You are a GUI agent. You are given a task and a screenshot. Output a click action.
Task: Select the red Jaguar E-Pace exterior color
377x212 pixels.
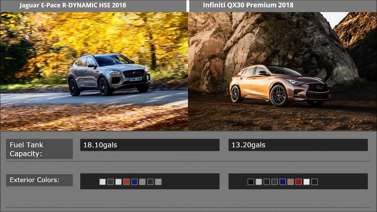126,182
